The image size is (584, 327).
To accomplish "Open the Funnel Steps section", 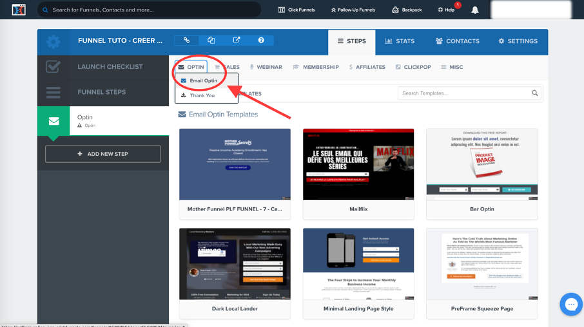I will 102,92.
